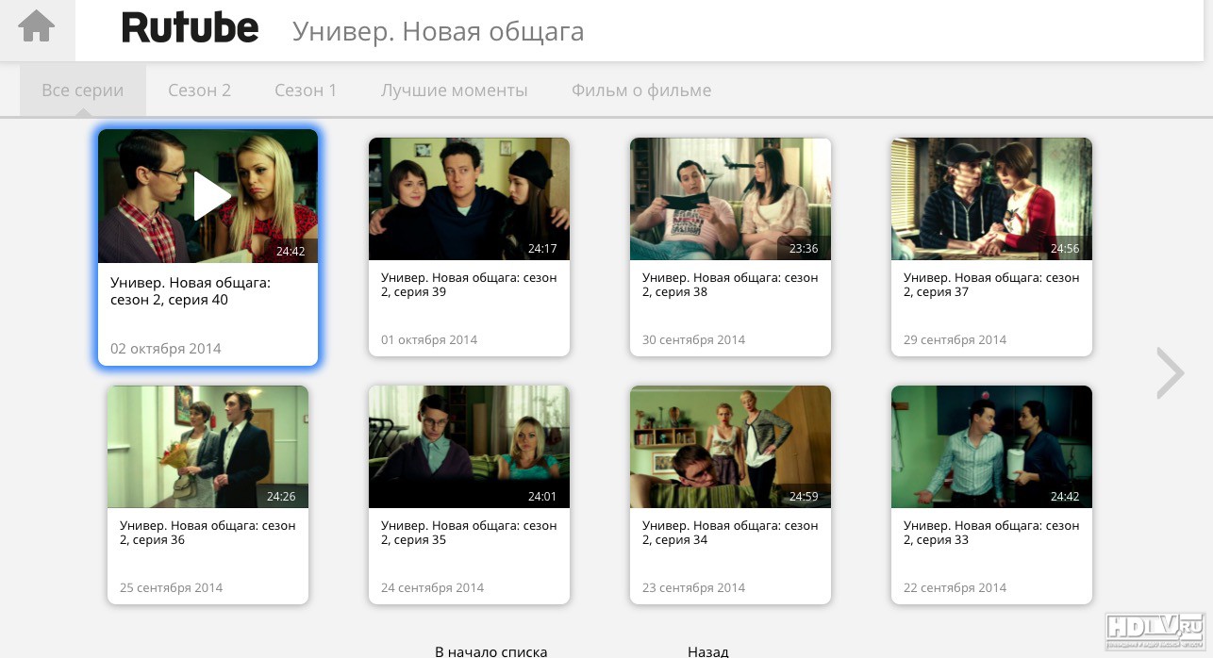Screen dimensions: 1213x658
Task: Play episode 35 thumbnail
Action: (x=469, y=447)
